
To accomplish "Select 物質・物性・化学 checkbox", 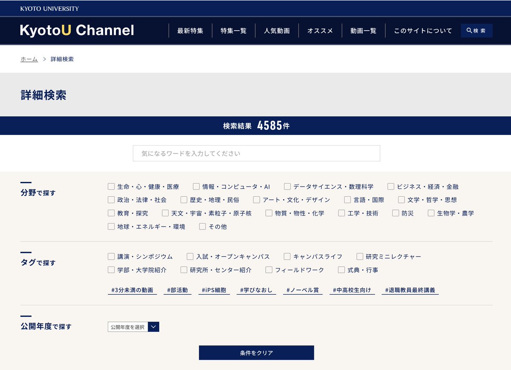I will (269, 213).
